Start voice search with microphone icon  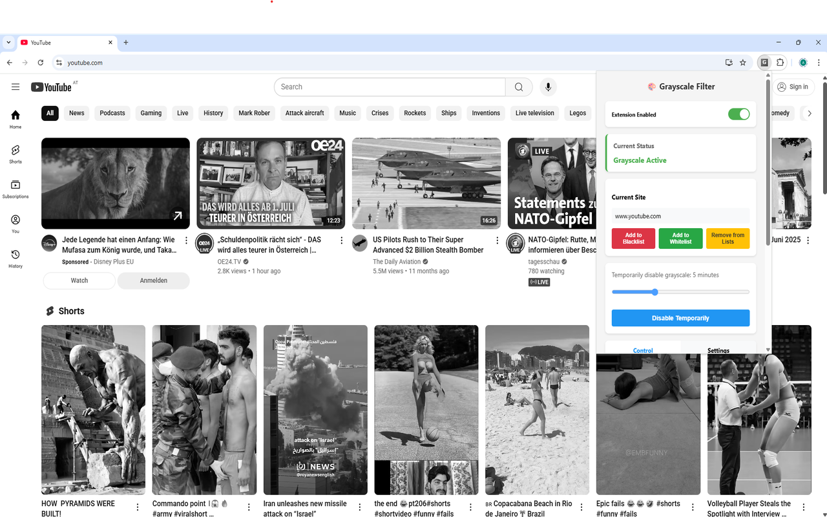548,87
